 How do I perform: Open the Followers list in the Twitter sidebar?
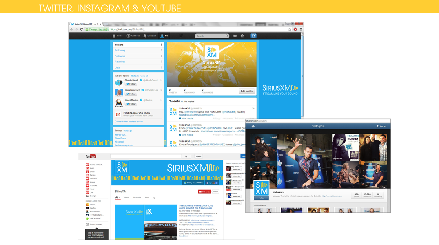point(138,56)
